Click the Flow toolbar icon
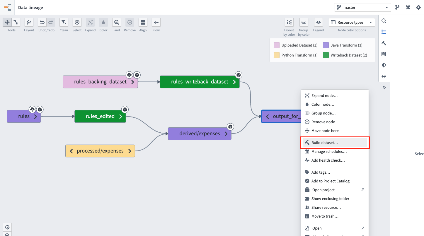The height and width of the screenshot is (236, 424). coord(156,22)
